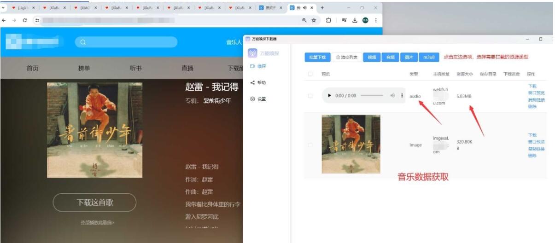Select the 图片 image filter button
Viewport: 555px width, 243px height.
(x=409, y=57)
